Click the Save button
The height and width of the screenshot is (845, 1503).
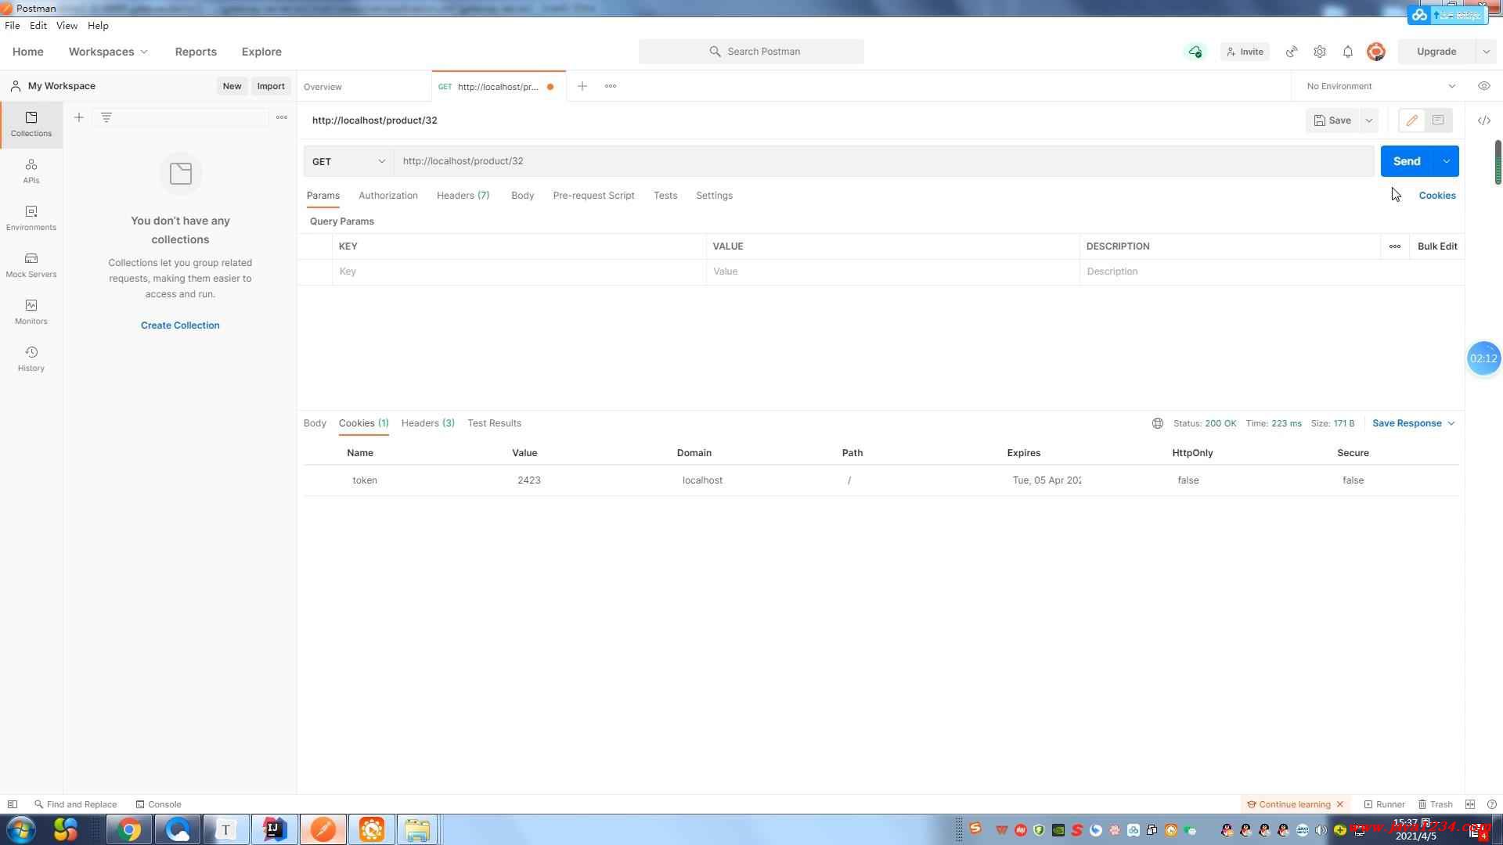(1333, 120)
